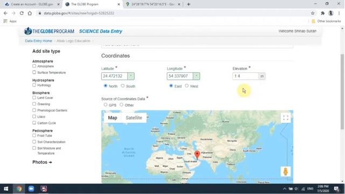Viewport: 345px width, 194px height.
Task: Toggle fullscreen view on the map
Action: [x=286, y=117]
